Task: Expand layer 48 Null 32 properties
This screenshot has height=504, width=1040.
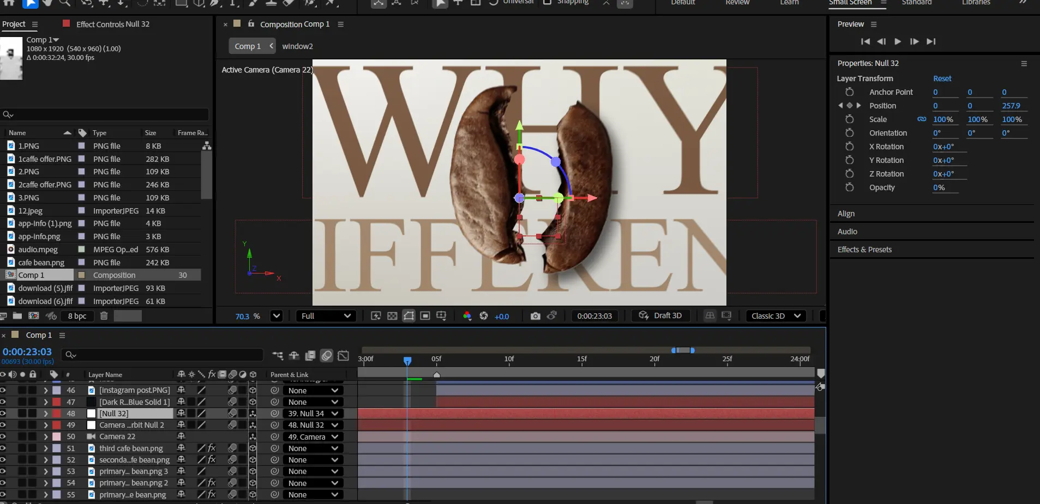Action: click(46, 414)
